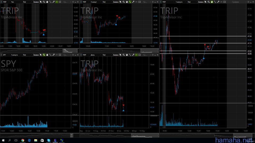Switch to the График tab in the 1-minute TRIP chart

click(x=235, y=2)
